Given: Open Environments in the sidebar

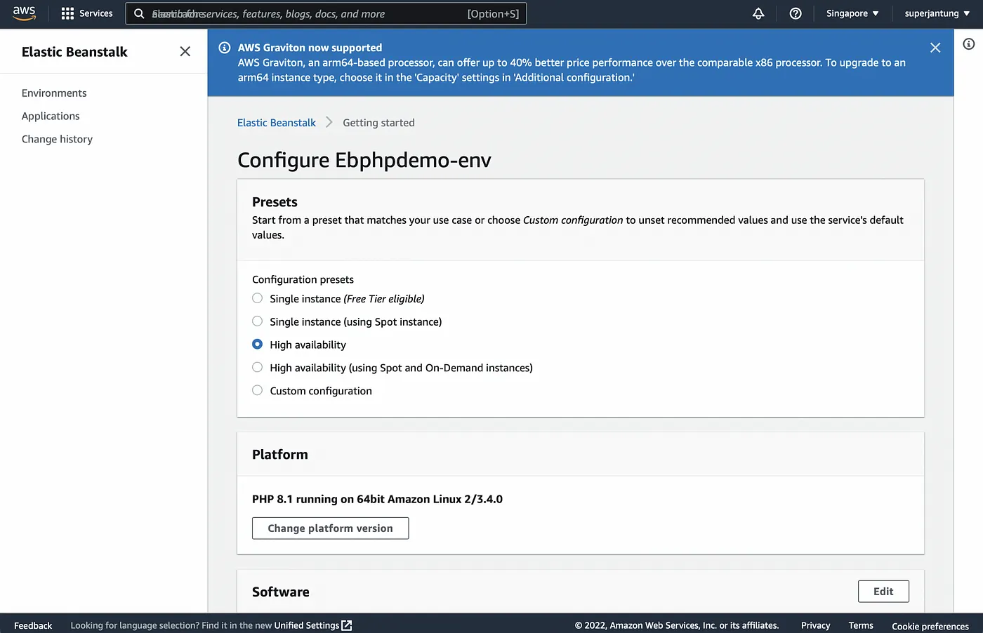Looking at the screenshot, I should 54,93.
